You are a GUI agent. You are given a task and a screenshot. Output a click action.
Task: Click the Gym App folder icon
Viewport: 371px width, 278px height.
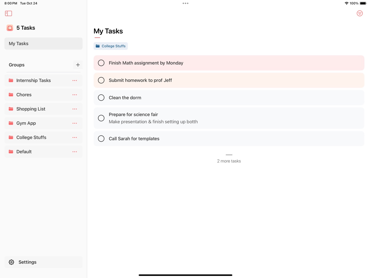click(11, 123)
